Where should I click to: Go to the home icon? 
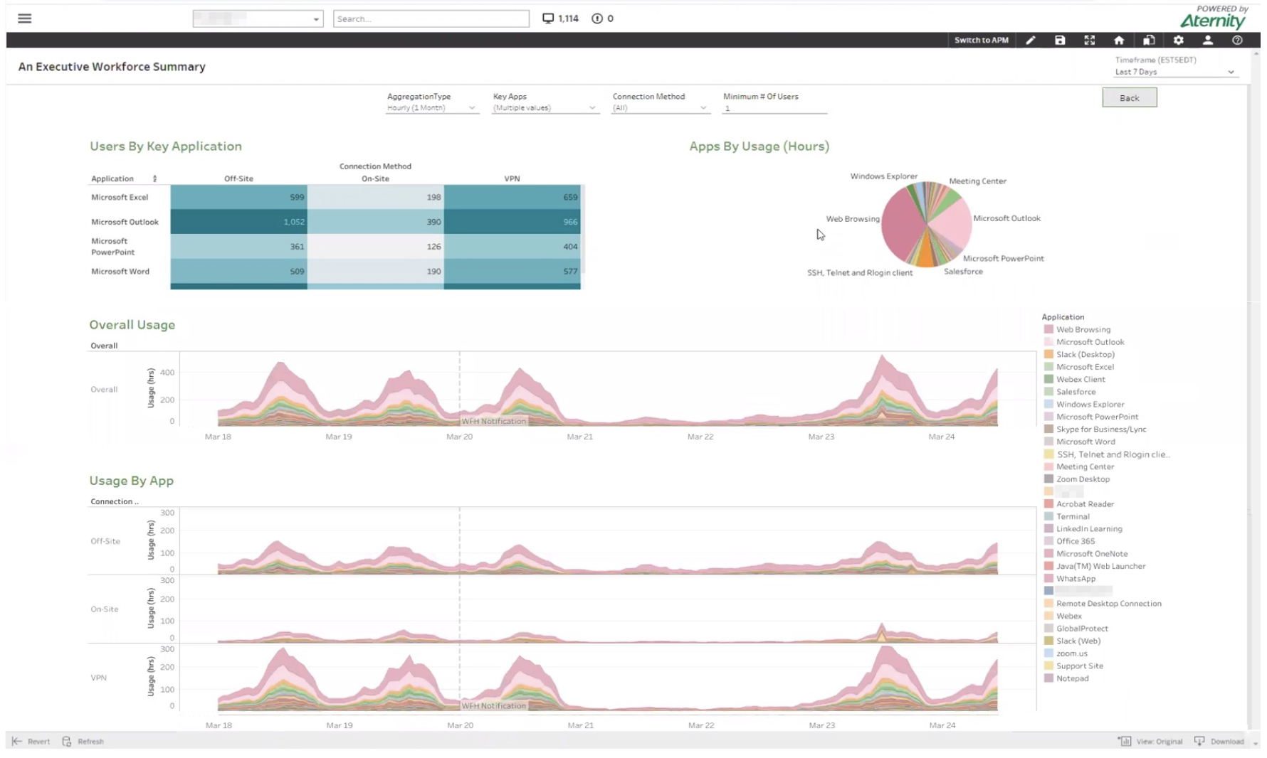(x=1119, y=41)
